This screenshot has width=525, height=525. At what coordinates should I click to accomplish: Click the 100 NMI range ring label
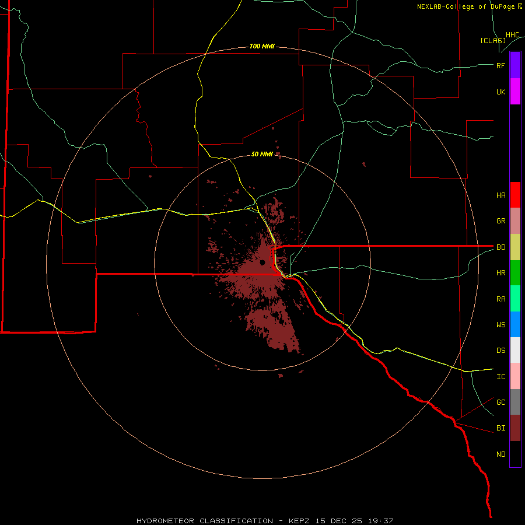point(262,46)
